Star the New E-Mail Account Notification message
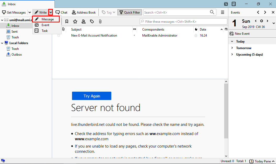Viewport: 276px width, 164px height. point(59,36)
